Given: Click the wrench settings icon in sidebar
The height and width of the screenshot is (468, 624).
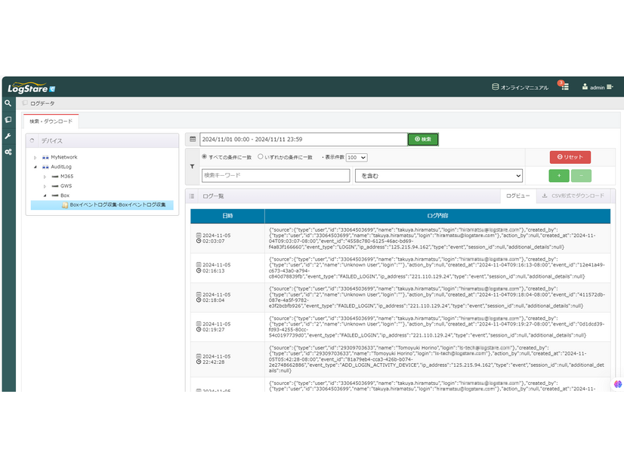Looking at the screenshot, I should point(8,136).
